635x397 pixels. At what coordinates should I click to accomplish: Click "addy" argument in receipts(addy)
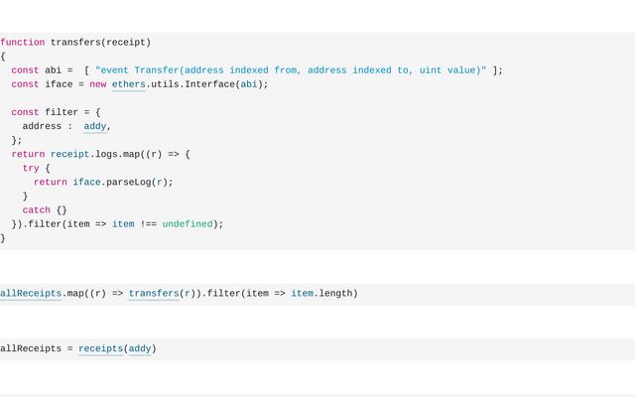(140, 348)
